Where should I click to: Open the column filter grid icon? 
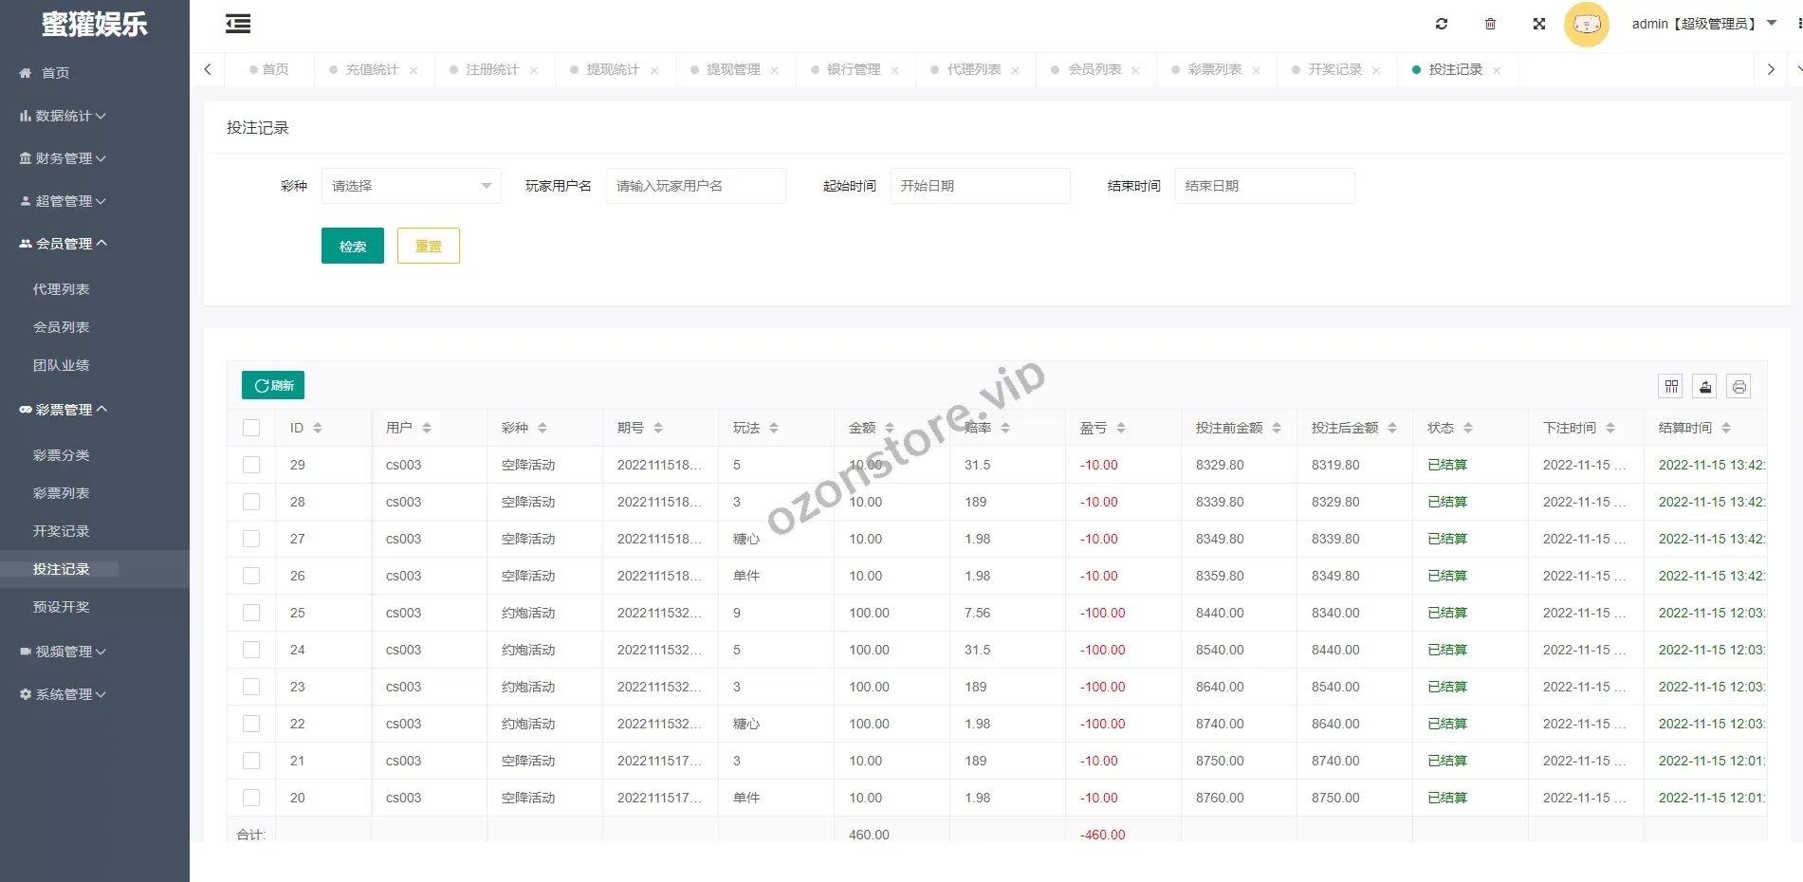click(x=1671, y=386)
